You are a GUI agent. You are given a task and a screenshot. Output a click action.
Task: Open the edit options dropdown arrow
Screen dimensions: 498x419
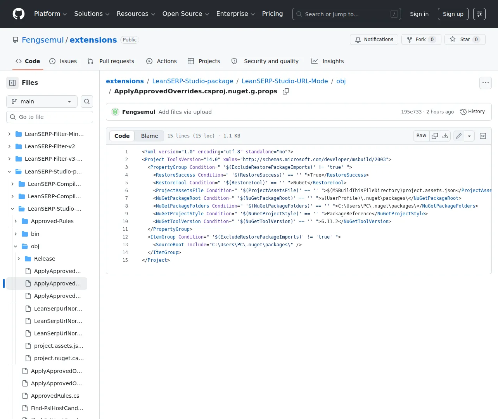click(x=469, y=136)
